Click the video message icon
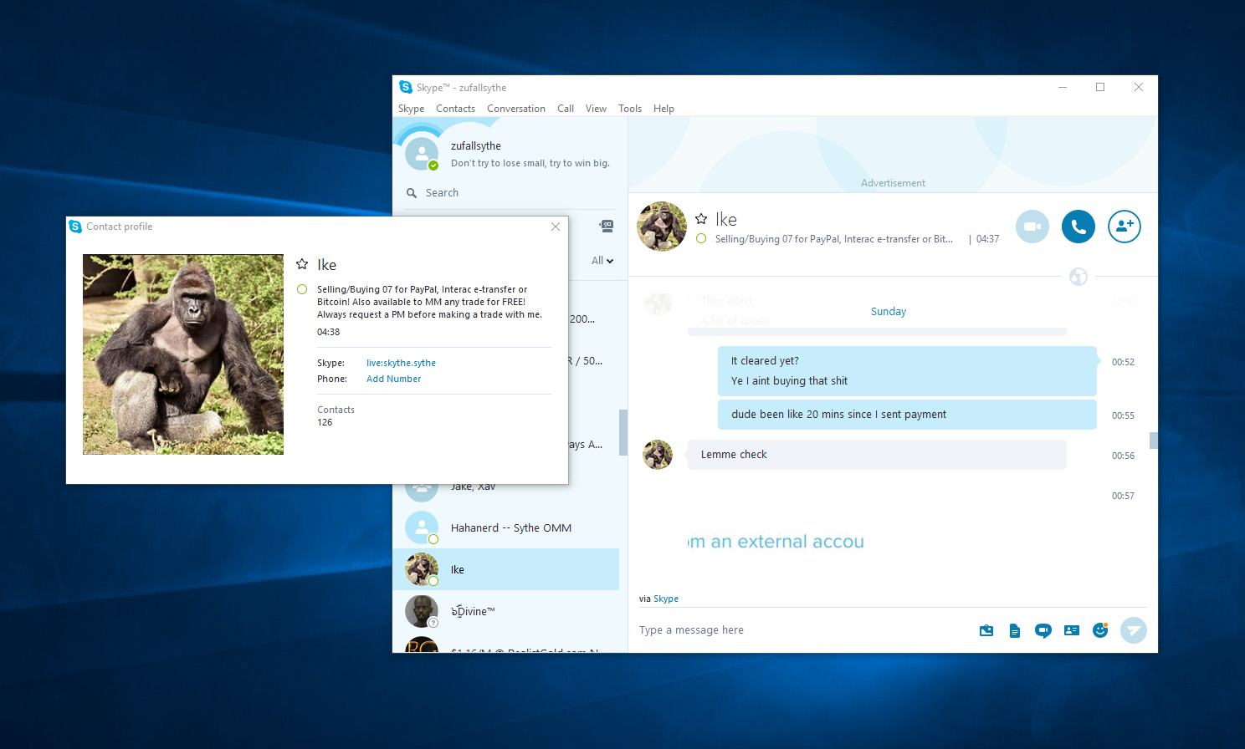The width and height of the screenshot is (1245, 749). pos(1043,630)
